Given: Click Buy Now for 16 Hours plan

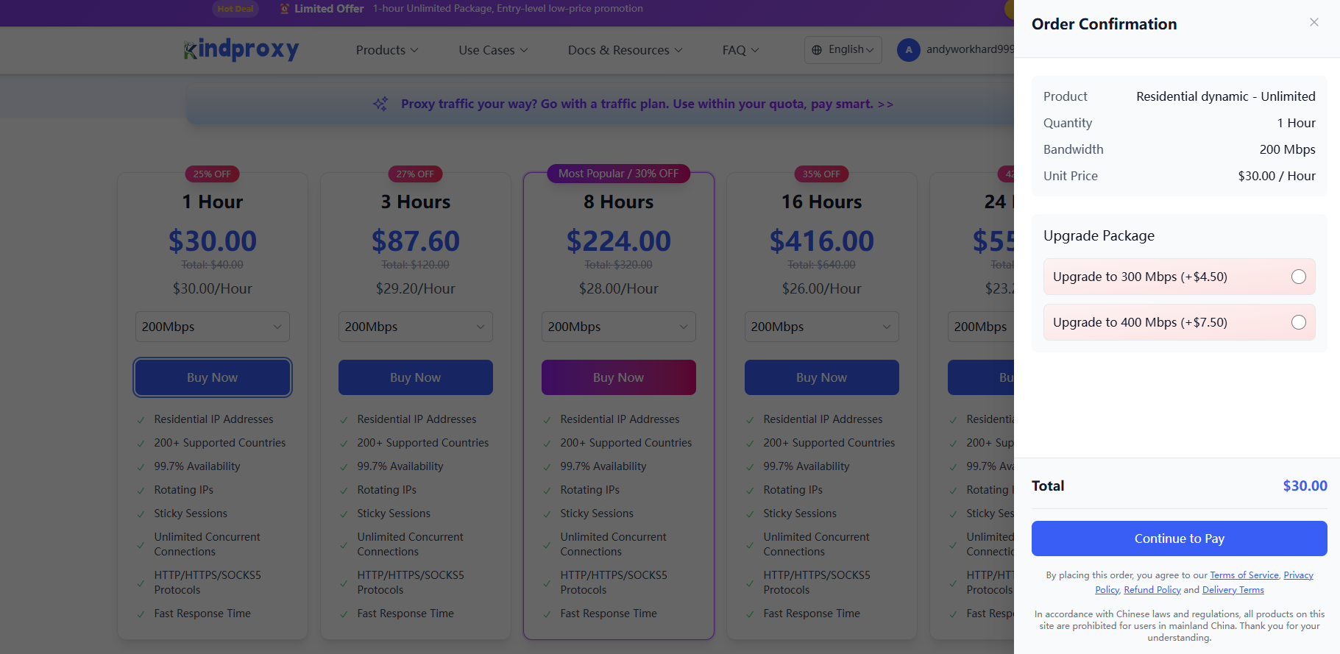Looking at the screenshot, I should pyautogui.click(x=821, y=377).
